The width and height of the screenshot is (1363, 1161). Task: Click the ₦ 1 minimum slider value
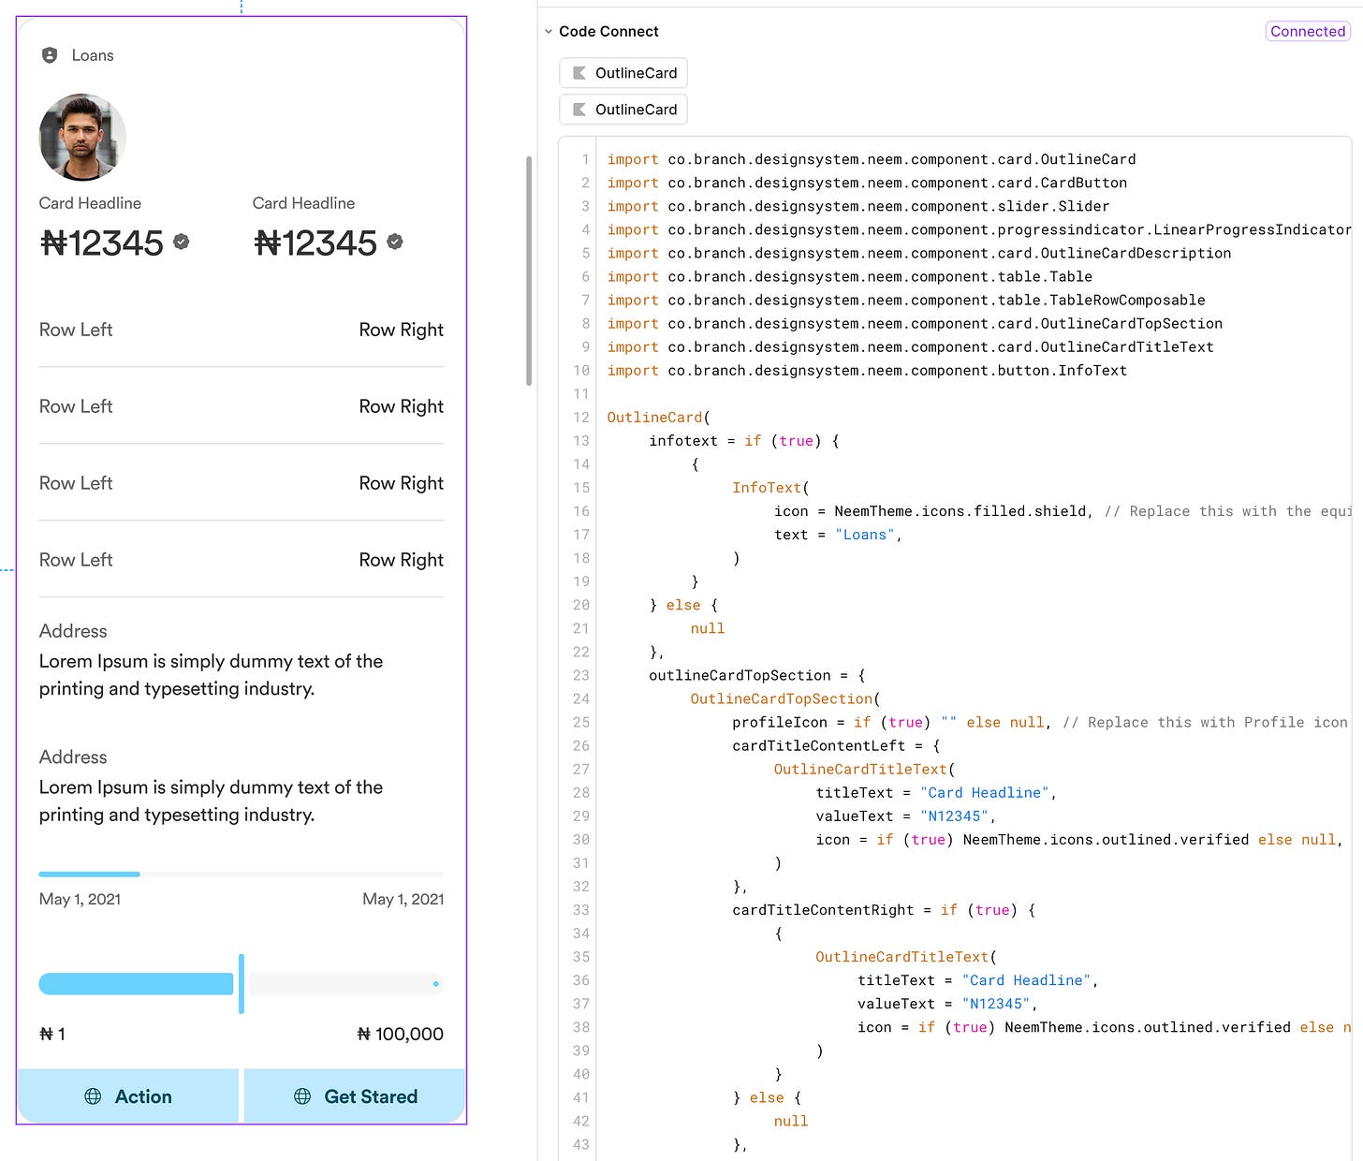coord(52,1034)
